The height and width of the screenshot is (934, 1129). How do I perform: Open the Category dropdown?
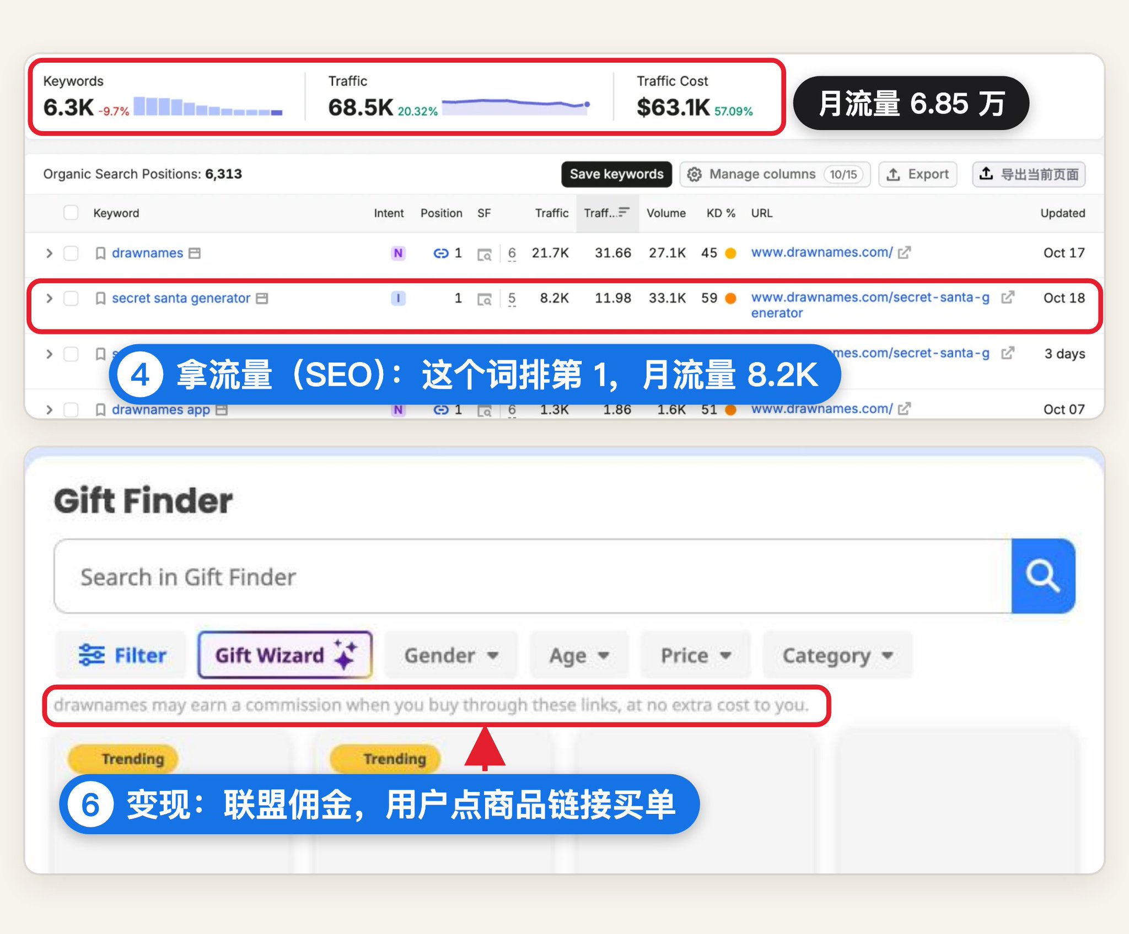[x=837, y=655]
